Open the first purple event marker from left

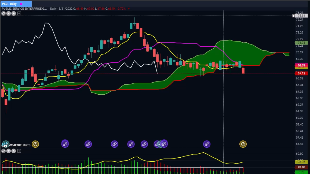tap(65, 144)
